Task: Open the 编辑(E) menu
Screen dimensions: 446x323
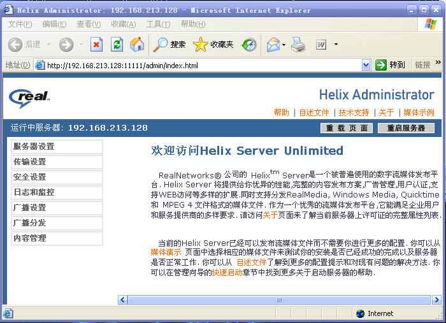Action: coord(54,24)
